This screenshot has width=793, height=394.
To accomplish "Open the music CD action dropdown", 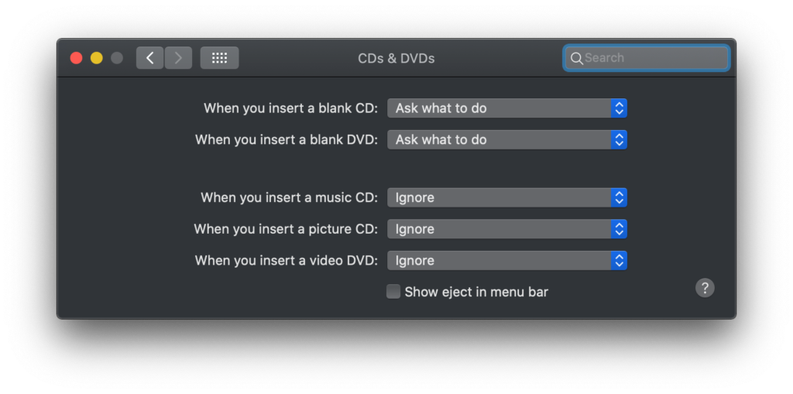I will tap(506, 198).
